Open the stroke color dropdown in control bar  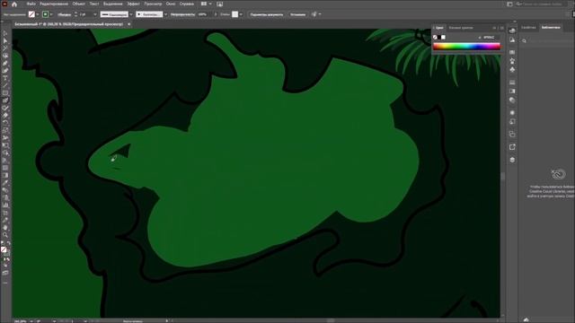tap(51, 14)
